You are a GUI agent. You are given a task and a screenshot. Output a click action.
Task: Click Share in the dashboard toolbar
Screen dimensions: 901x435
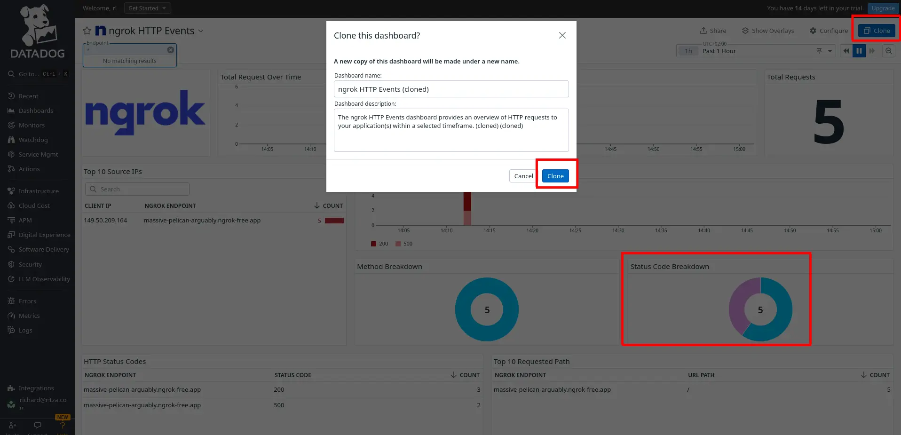click(713, 31)
